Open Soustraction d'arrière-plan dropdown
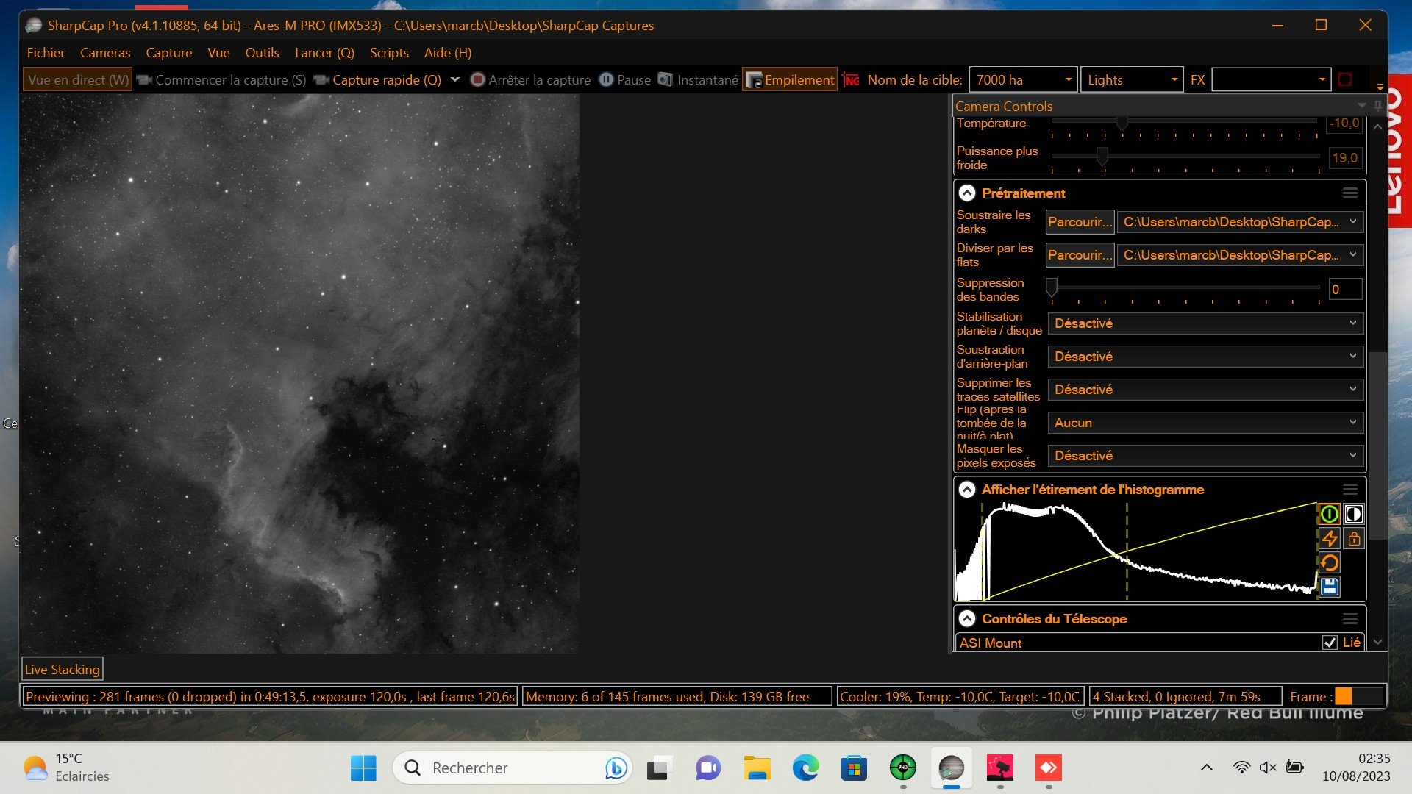Viewport: 1412px width, 794px height. 1205,357
